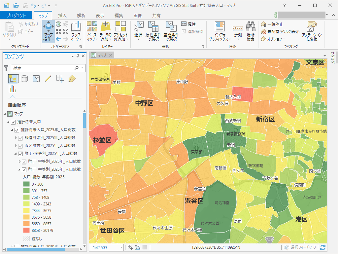
Task: Switch to List By Snapping view
Action: tap(60, 79)
